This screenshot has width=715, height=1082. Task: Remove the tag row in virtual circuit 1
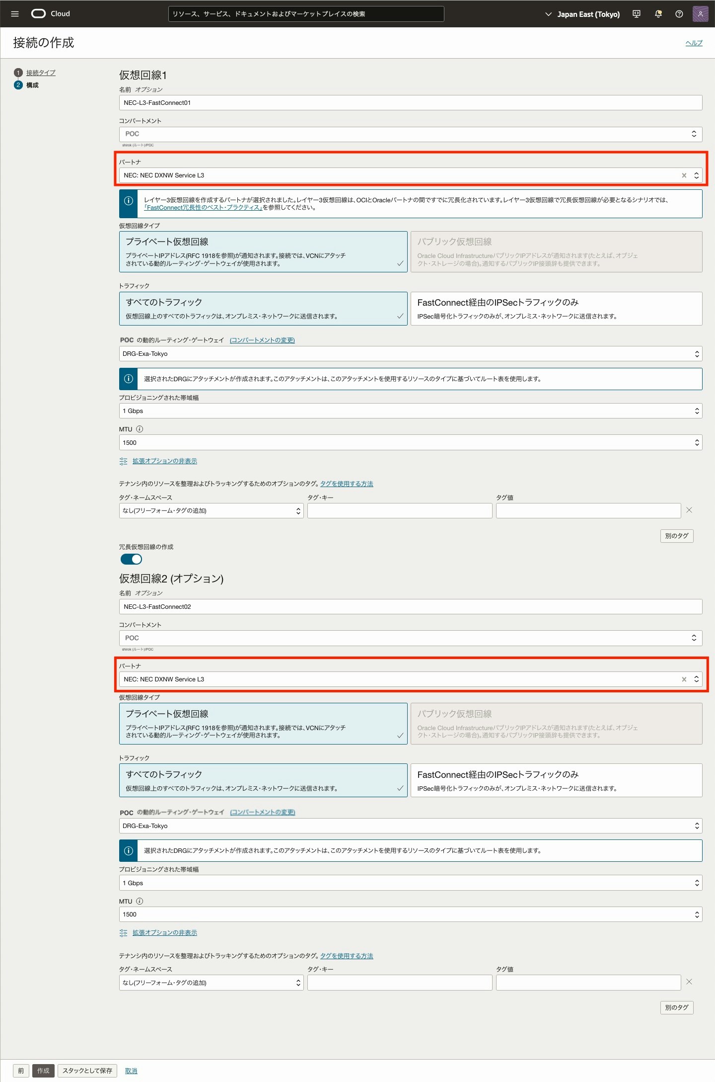689,510
